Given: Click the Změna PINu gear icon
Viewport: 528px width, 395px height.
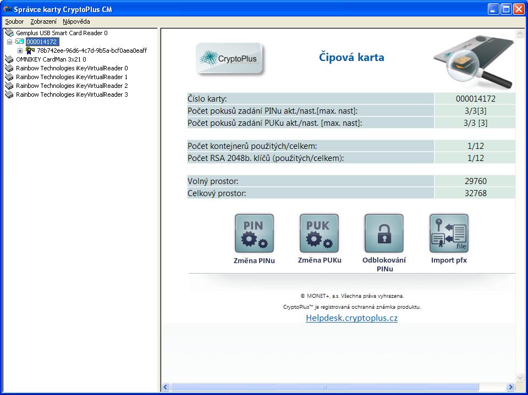Looking at the screenshot, I should point(254,233).
